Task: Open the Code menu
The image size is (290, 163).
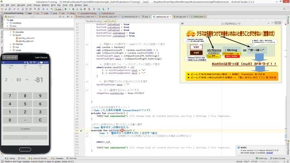Action: point(29,5)
